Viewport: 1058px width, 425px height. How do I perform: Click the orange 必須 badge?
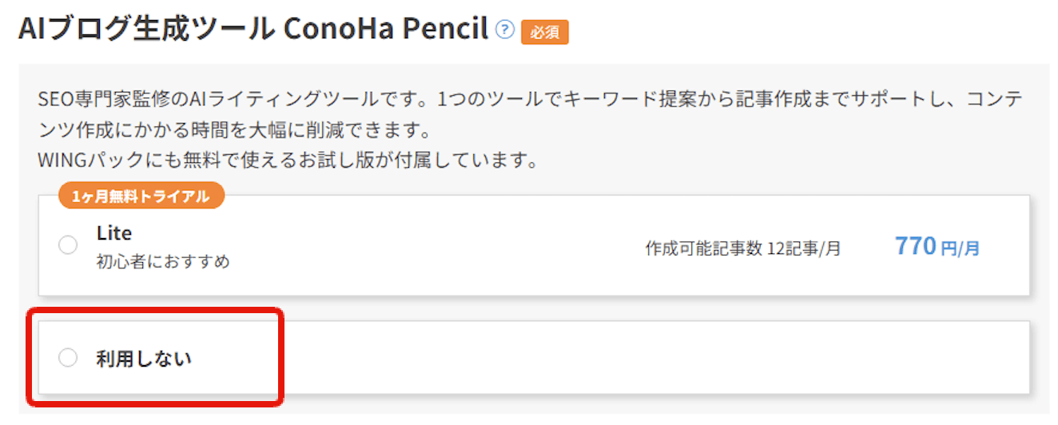click(x=544, y=32)
